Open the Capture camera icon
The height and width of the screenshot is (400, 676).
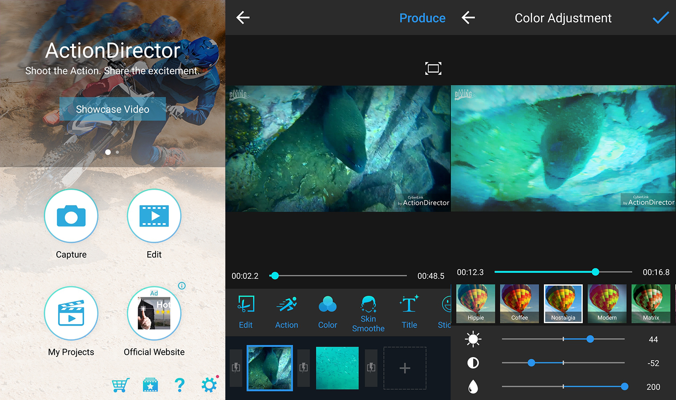pos(71,216)
